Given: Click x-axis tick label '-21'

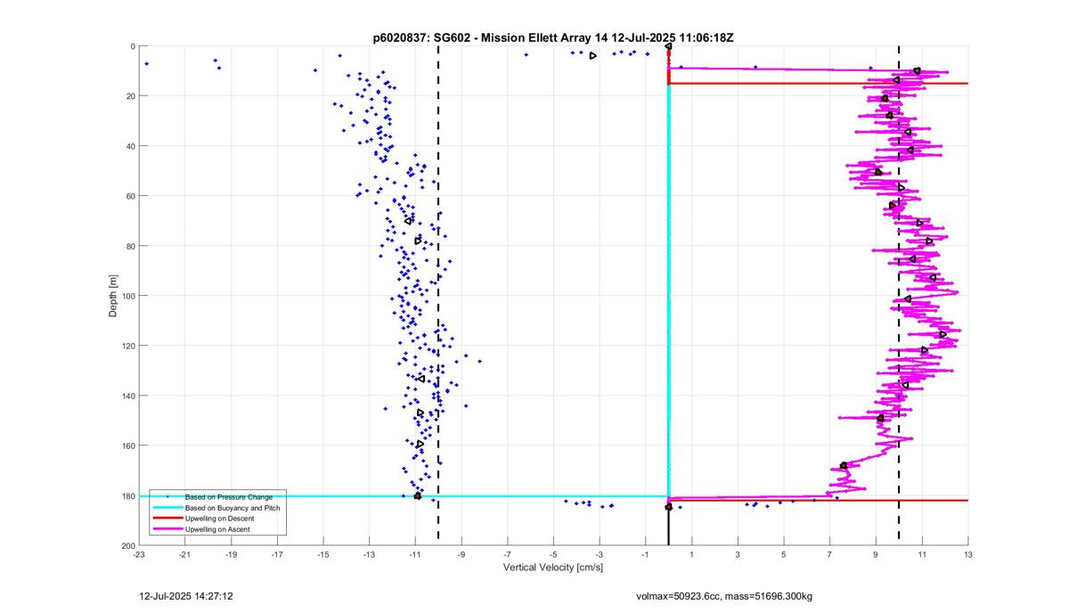Looking at the screenshot, I should click(185, 555).
